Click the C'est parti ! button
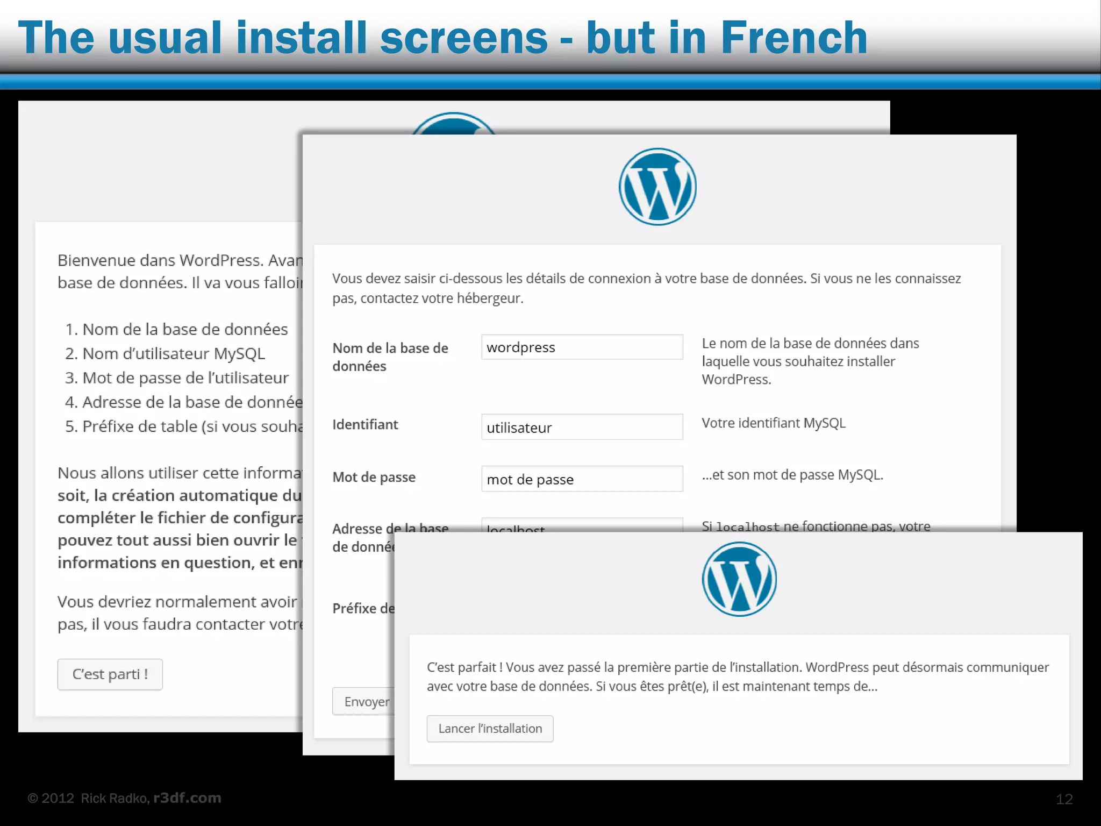 click(x=110, y=674)
